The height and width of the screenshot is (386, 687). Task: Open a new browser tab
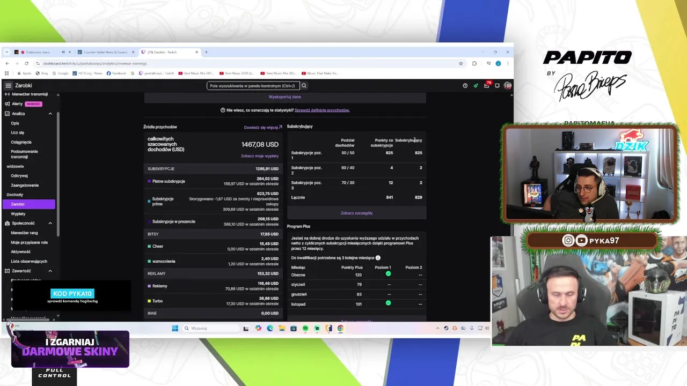pos(206,52)
